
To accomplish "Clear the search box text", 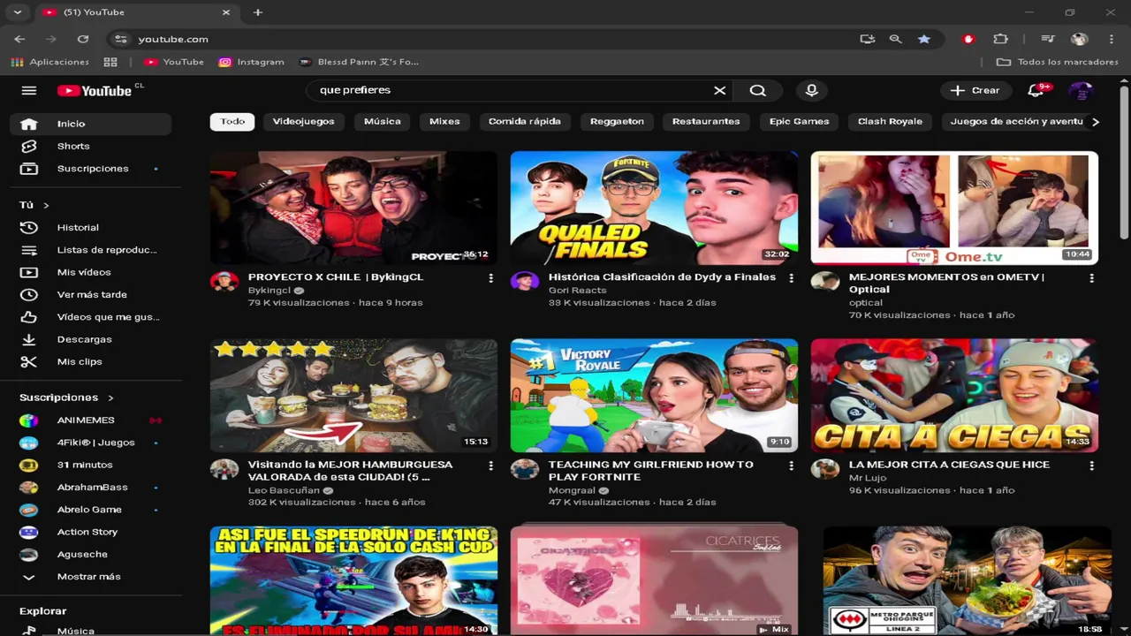I will (x=719, y=90).
